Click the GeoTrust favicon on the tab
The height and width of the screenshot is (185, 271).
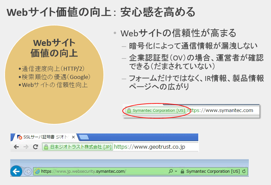click(x=19, y=137)
